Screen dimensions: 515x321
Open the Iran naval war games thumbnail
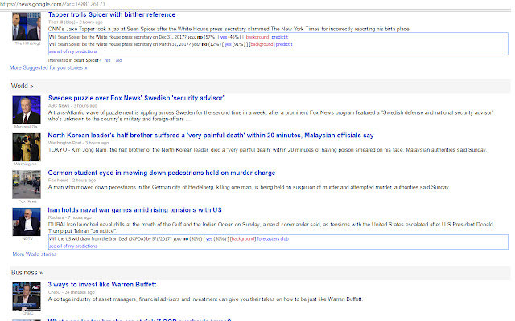click(x=27, y=221)
